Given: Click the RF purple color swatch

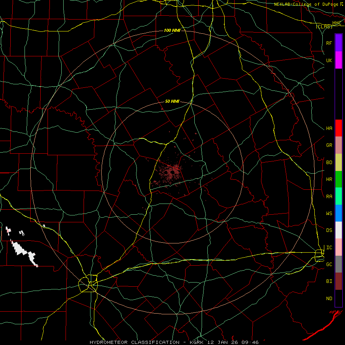Looking at the screenshot, I should (x=338, y=43).
